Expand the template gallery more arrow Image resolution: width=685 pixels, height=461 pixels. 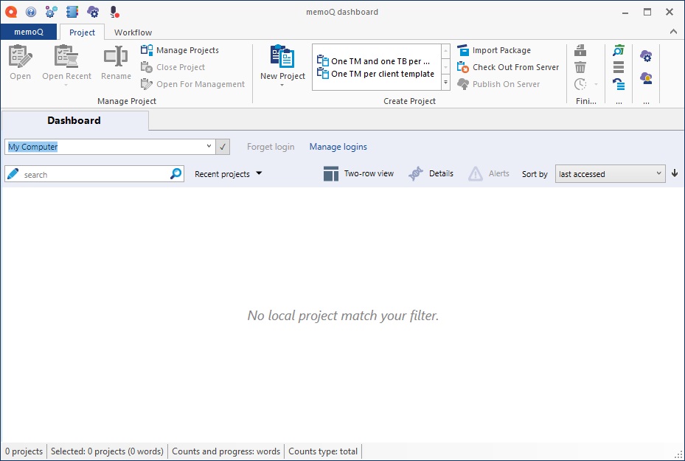pos(445,82)
